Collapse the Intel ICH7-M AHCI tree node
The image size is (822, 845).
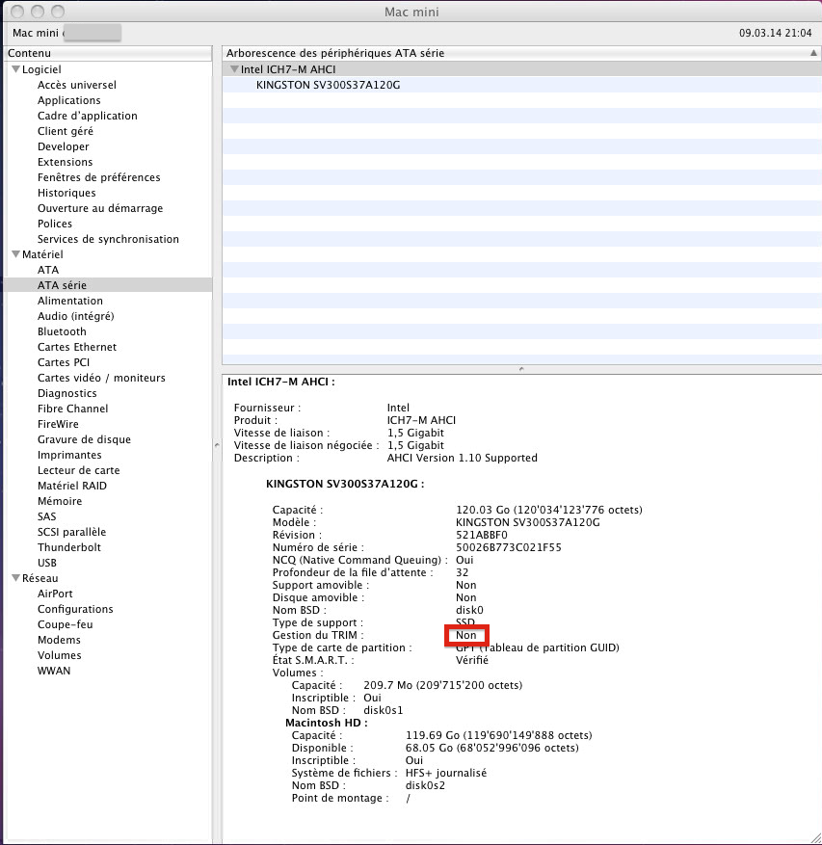[x=234, y=69]
